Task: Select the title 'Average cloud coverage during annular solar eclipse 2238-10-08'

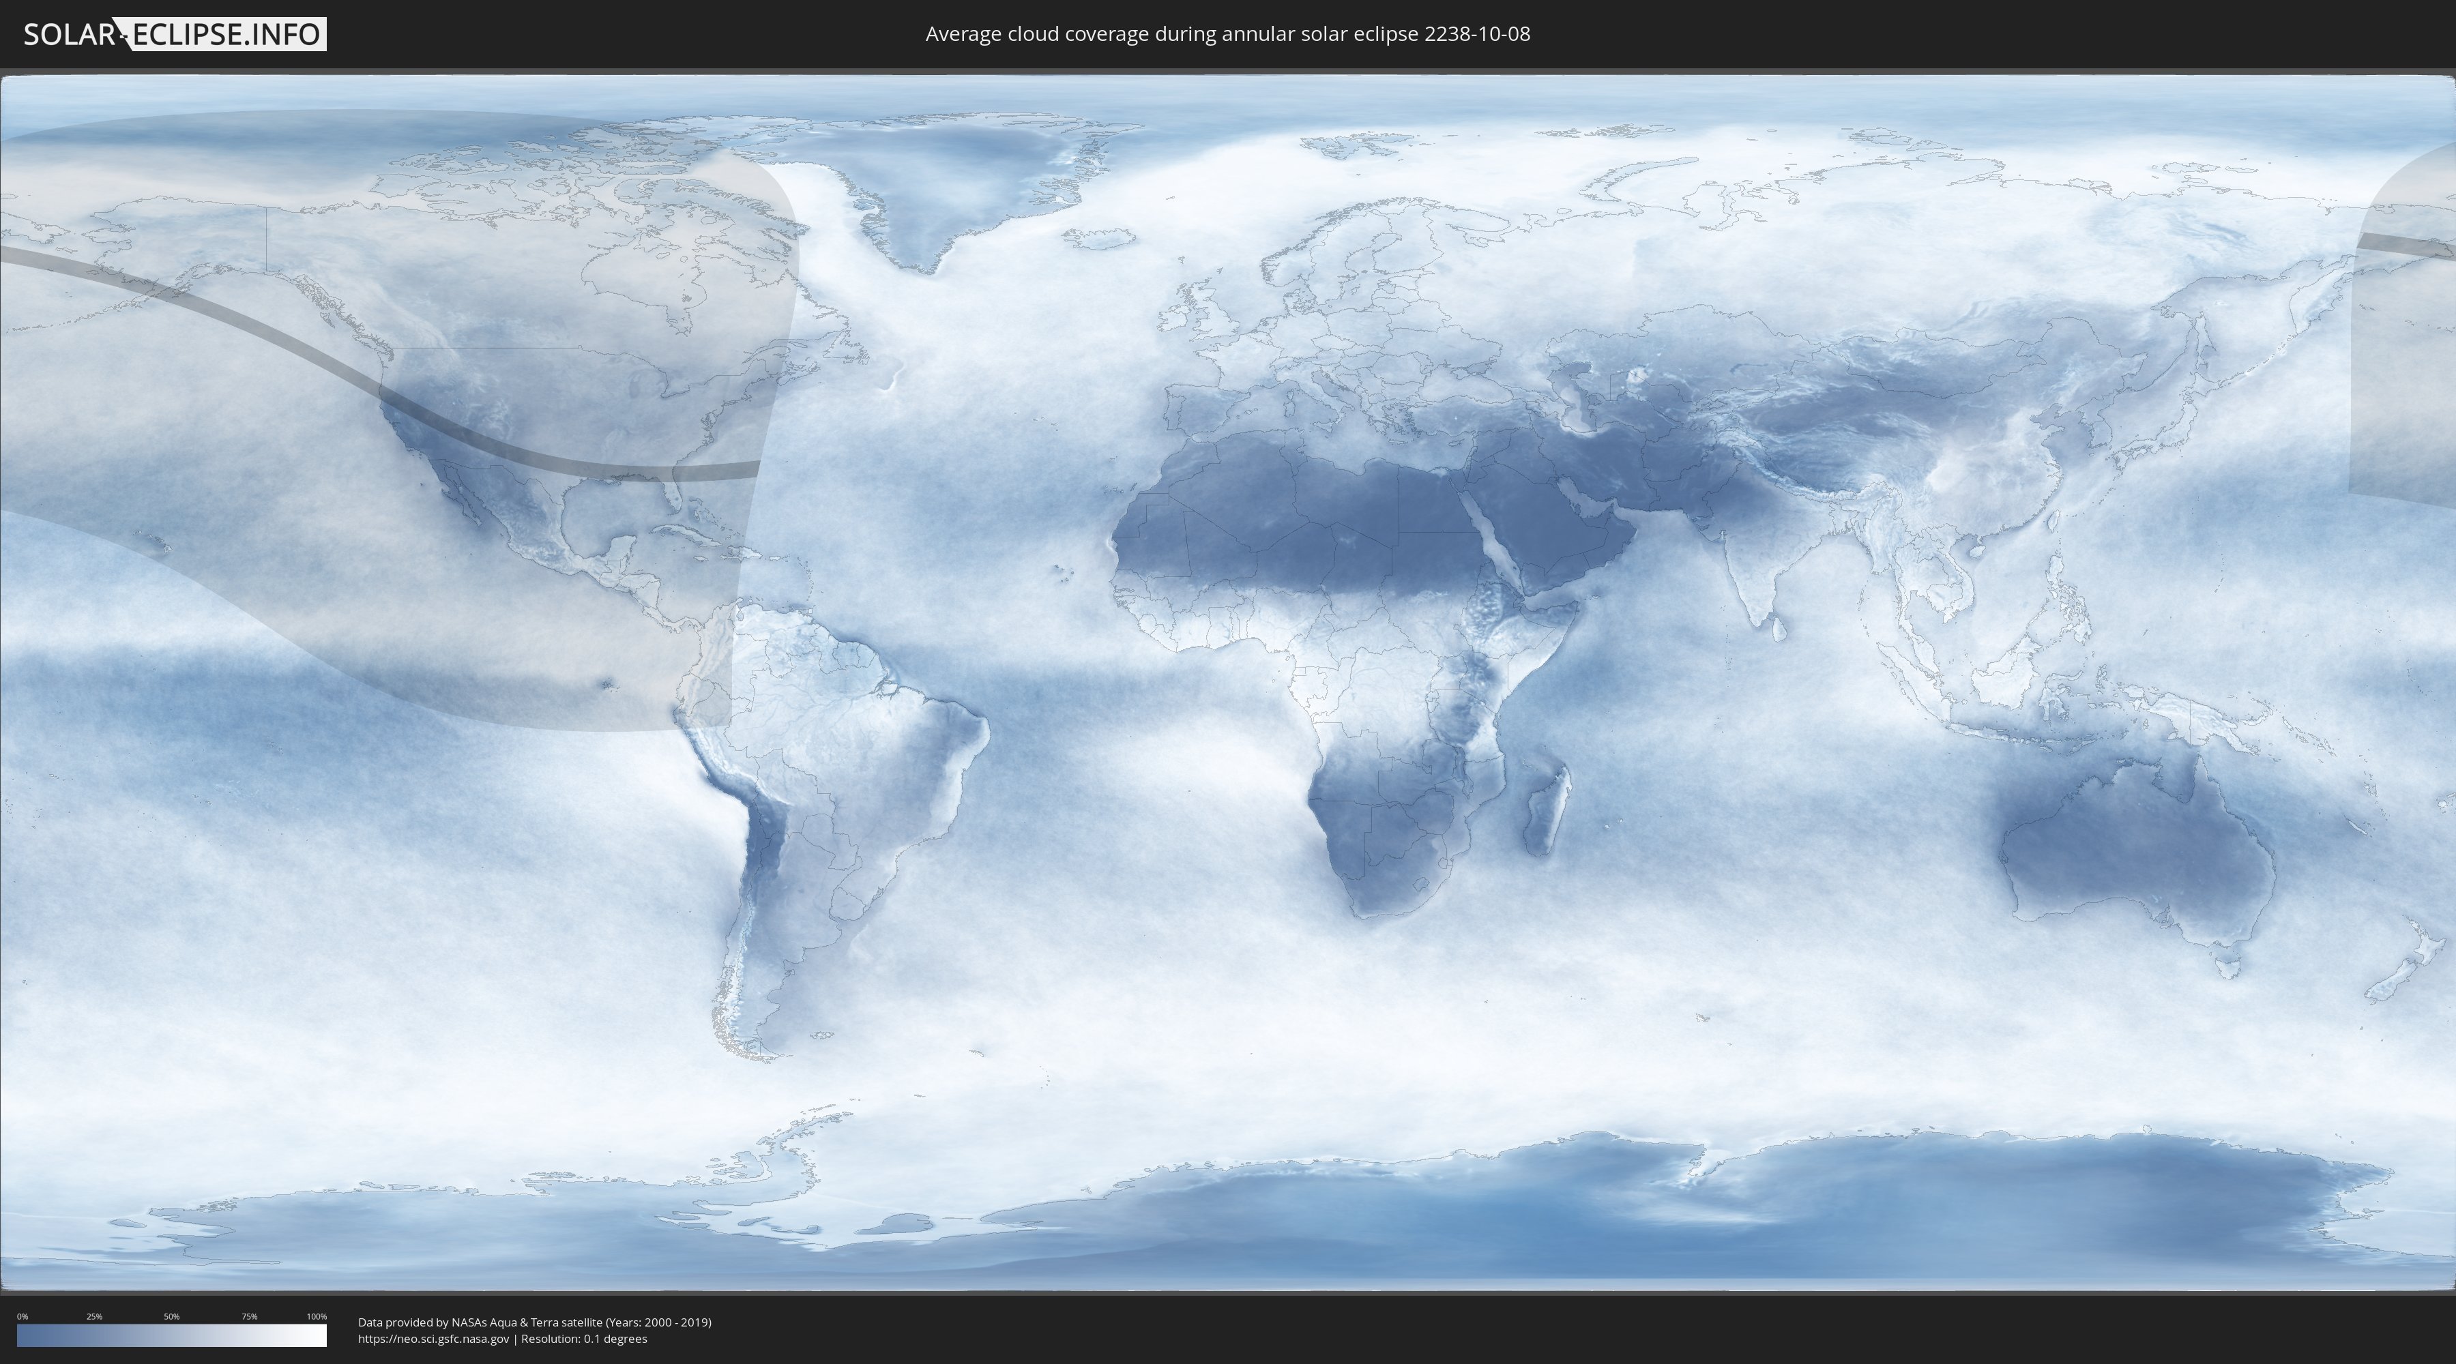Action: pyautogui.click(x=1227, y=34)
